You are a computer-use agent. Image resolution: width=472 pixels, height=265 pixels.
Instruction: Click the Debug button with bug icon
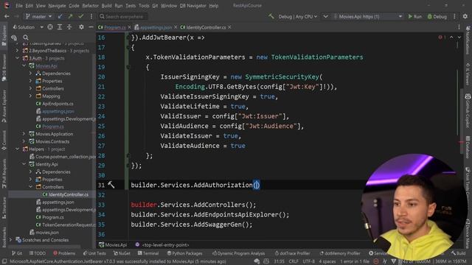[437, 16]
